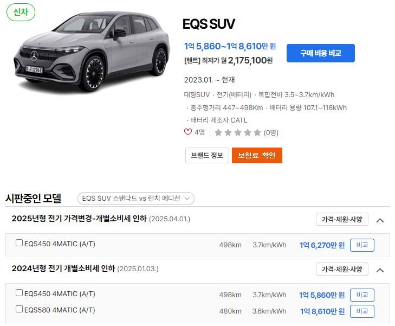Click 비교 button for 1억 6,270만 원 model
The height and width of the screenshot is (326, 395).
pyautogui.click(x=362, y=245)
